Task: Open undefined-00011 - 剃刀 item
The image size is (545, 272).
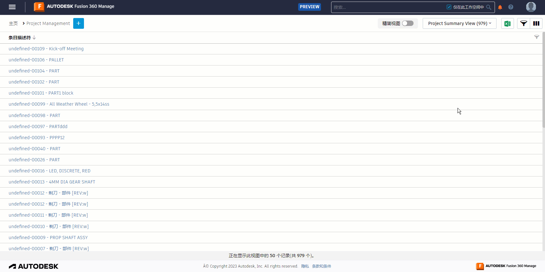Action: click(48, 215)
